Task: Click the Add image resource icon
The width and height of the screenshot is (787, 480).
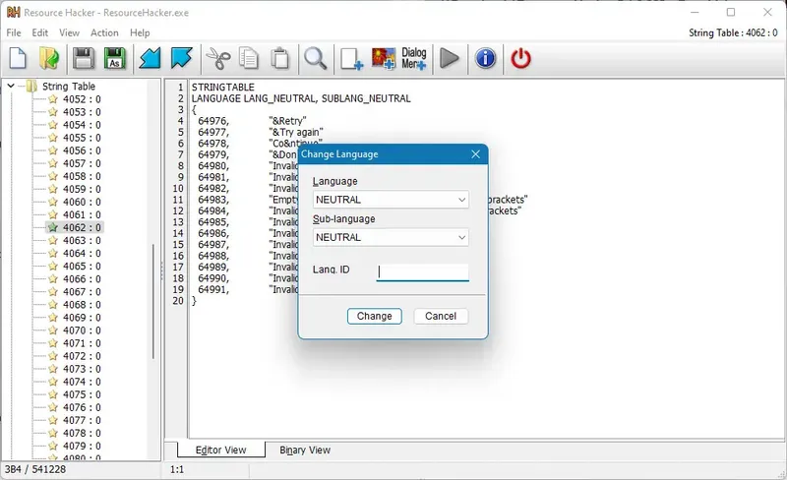Action: 384,58
